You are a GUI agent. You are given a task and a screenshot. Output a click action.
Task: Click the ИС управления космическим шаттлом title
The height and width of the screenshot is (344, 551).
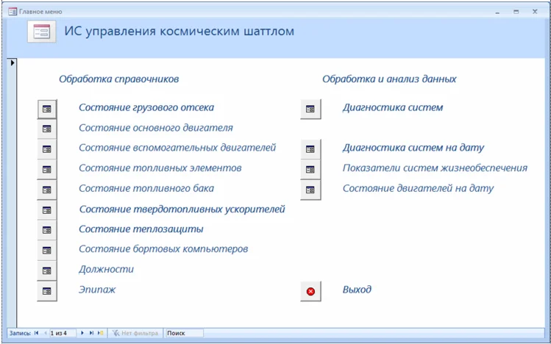[x=179, y=32]
